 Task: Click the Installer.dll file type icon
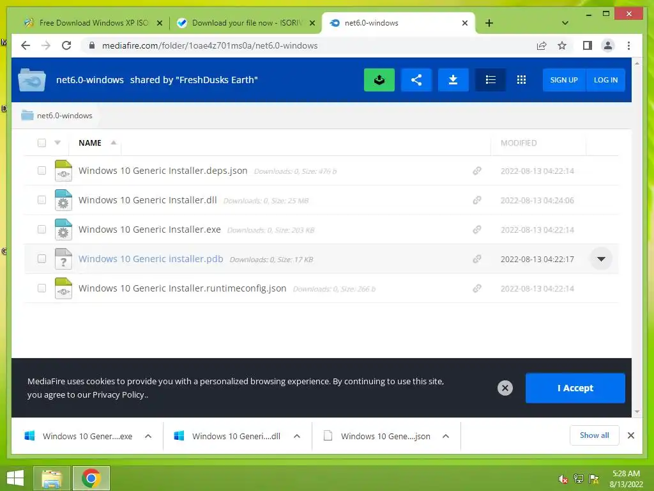point(63,200)
